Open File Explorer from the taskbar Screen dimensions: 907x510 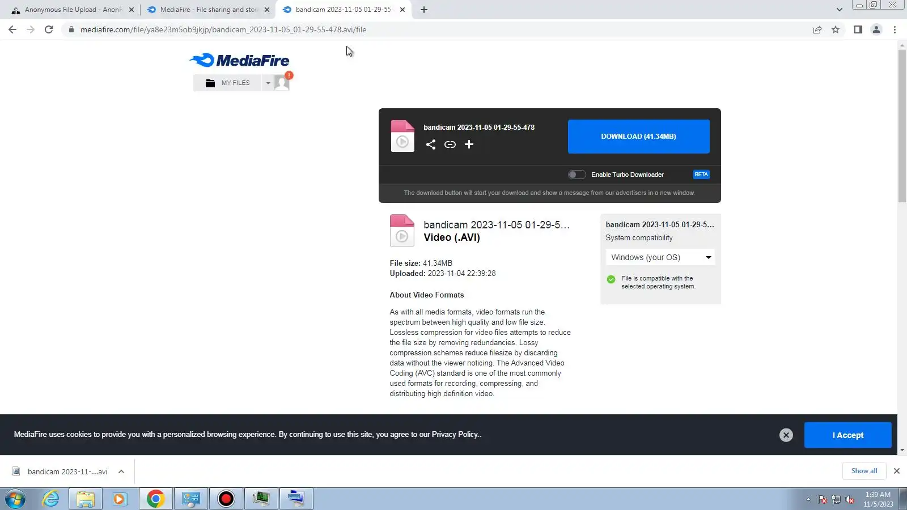86,499
